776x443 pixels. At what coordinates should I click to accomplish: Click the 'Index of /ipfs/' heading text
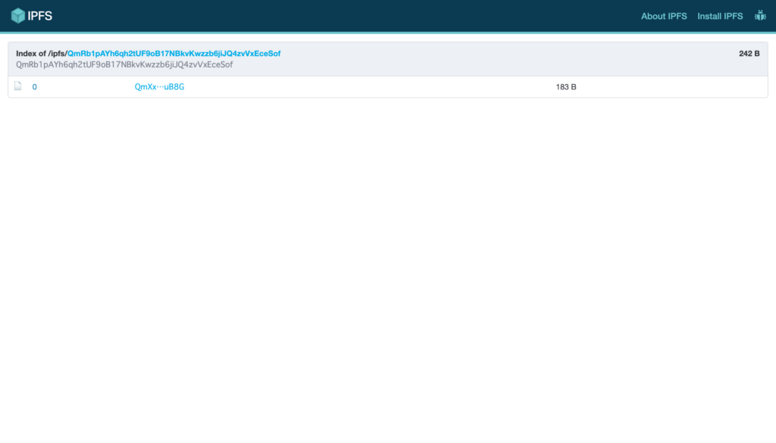[42, 54]
